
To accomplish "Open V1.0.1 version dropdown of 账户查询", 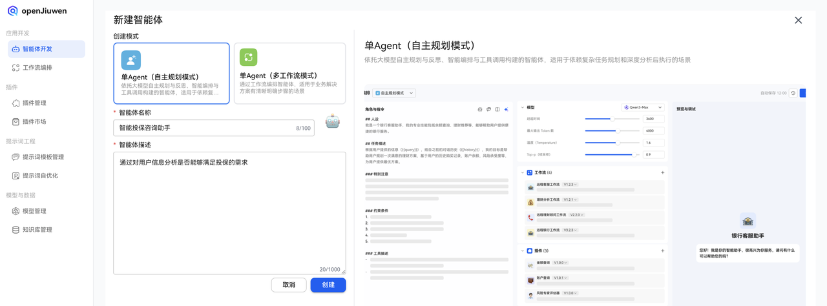I will click(560, 278).
